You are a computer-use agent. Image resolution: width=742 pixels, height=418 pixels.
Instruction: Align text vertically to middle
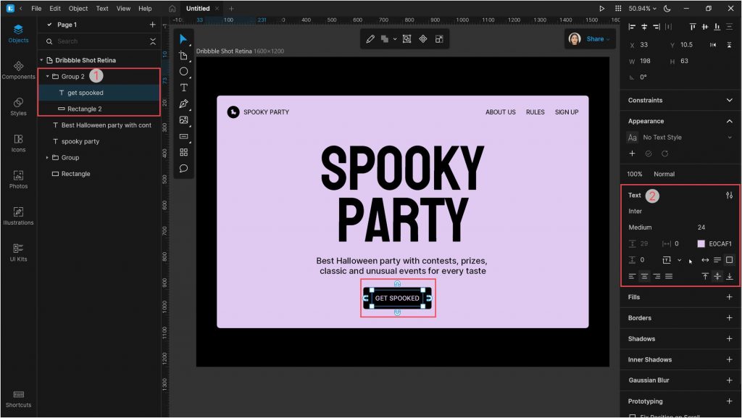pos(717,276)
